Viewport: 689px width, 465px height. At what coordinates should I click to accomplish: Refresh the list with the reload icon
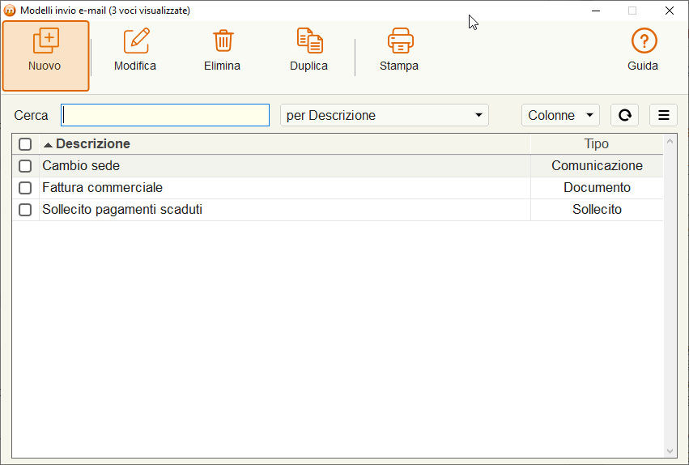tap(624, 115)
